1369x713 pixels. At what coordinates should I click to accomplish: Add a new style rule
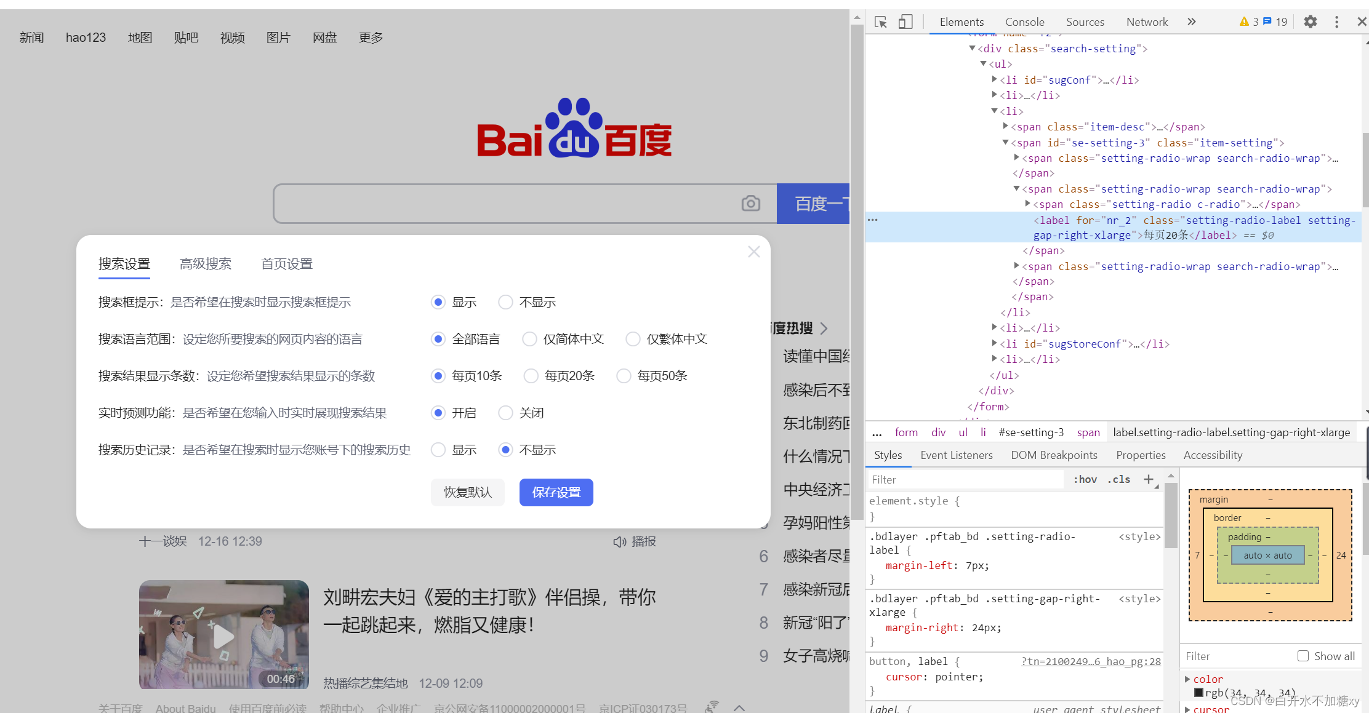[1149, 479]
